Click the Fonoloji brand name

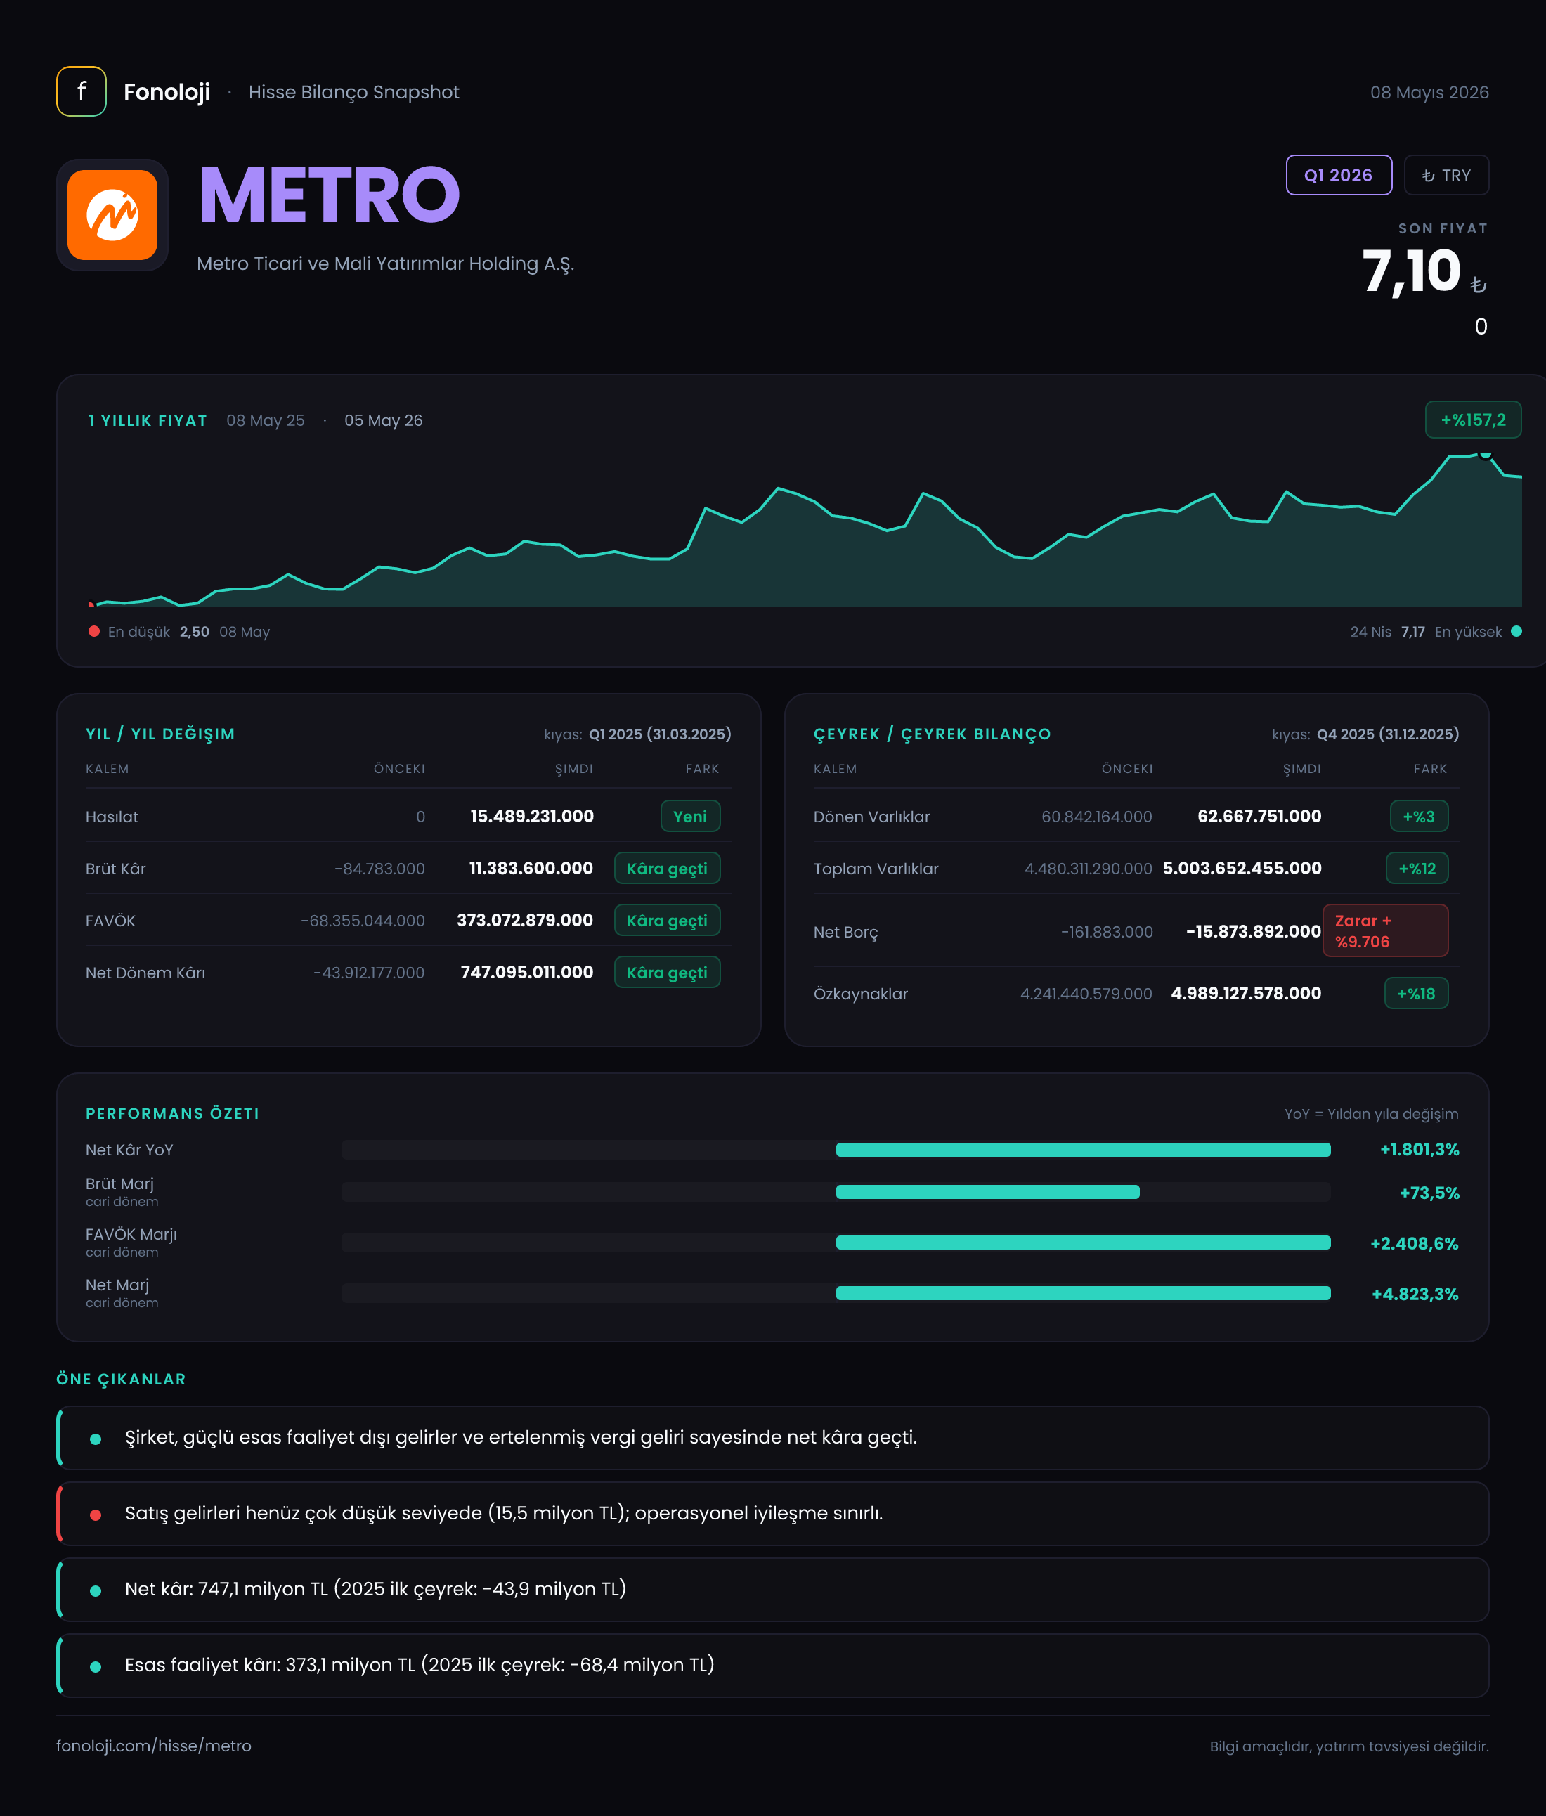point(167,92)
